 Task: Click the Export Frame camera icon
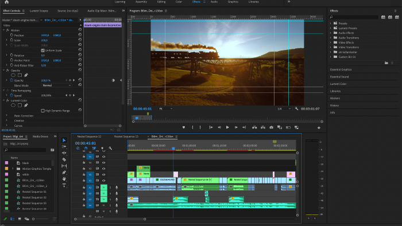(x=271, y=127)
